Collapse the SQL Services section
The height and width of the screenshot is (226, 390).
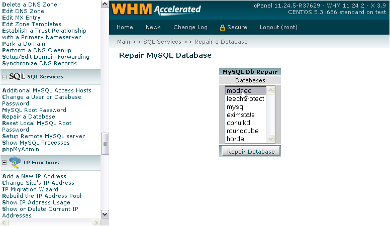[4, 77]
